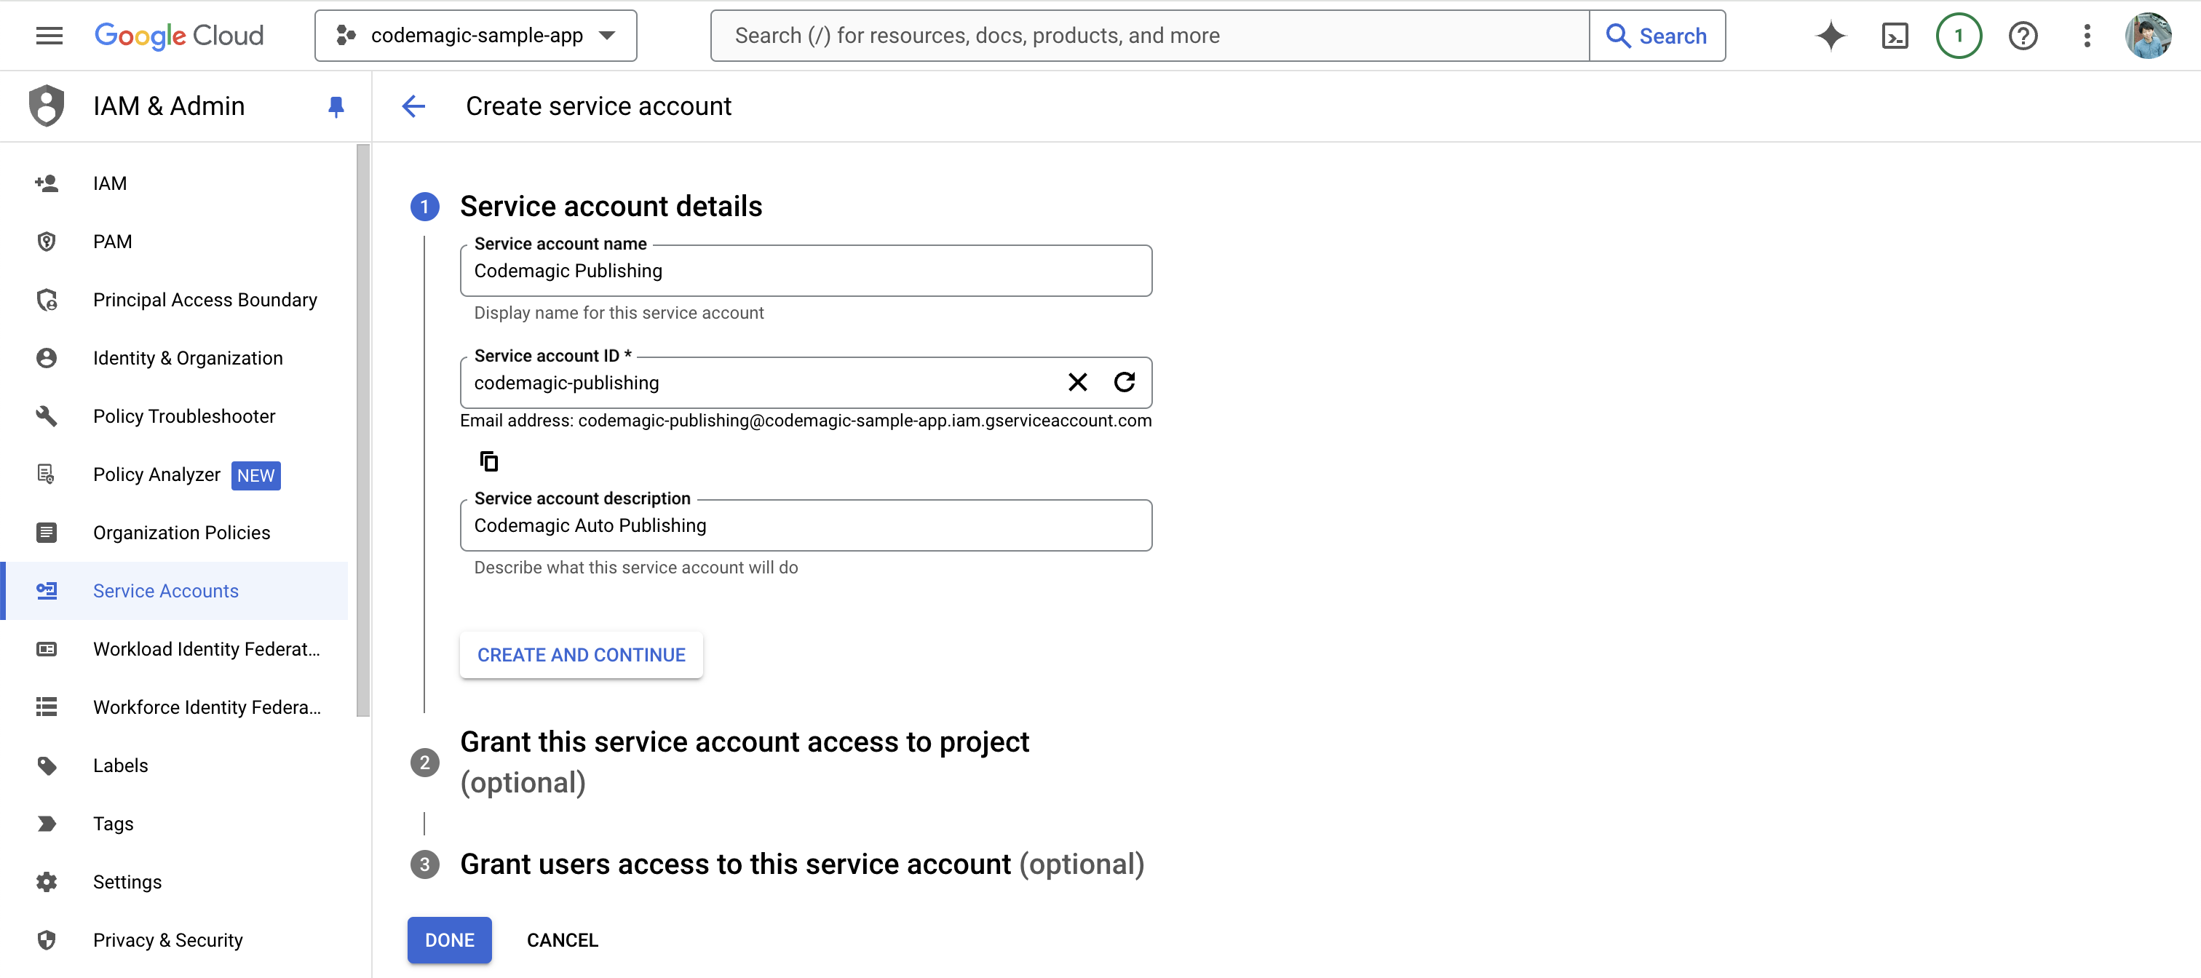Click the refresh/regenerate icon in Service account ID
This screenshot has height=978, width=2201.
click(1125, 381)
